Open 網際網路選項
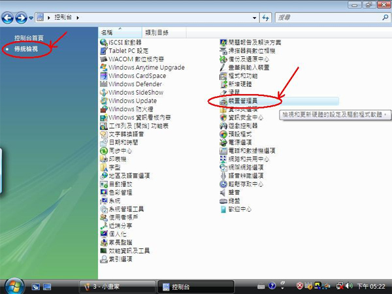392x294 pixels. [242, 167]
